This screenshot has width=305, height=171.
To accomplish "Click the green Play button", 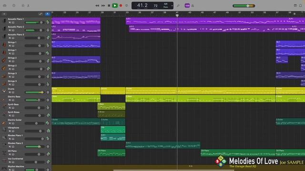I will coord(115,6).
